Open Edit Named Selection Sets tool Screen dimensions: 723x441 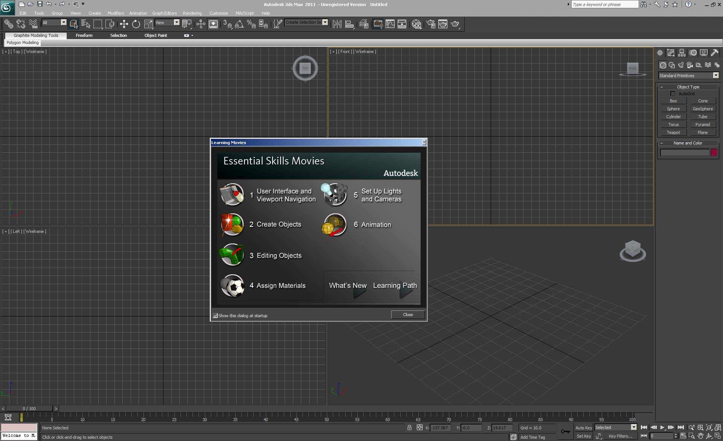(x=278, y=24)
